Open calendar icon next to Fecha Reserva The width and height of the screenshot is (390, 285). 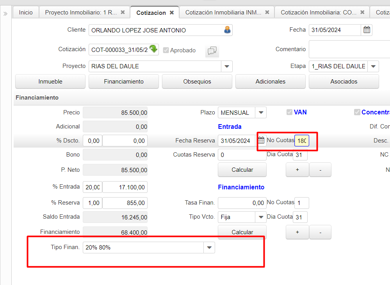coord(261,141)
